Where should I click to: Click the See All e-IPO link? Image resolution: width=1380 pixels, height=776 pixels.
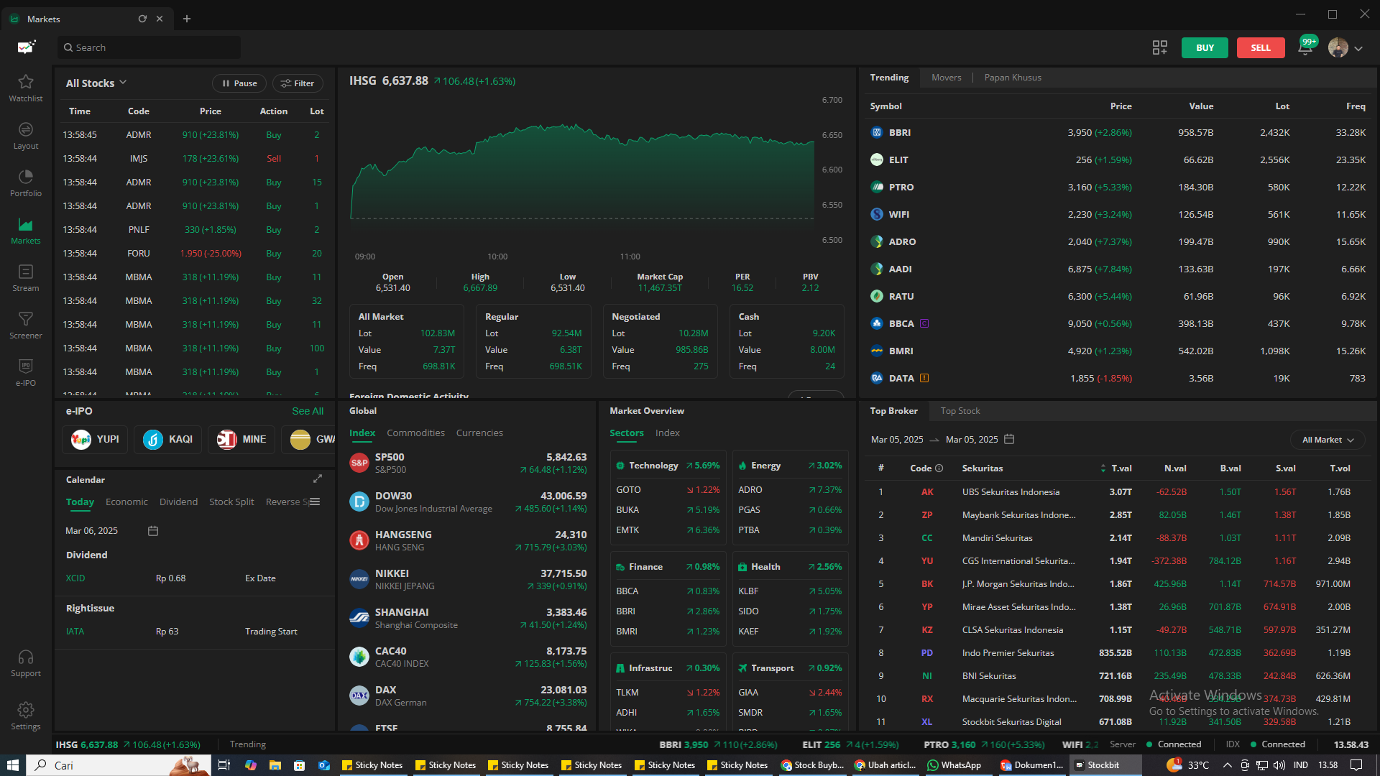(x=308, y=411)
